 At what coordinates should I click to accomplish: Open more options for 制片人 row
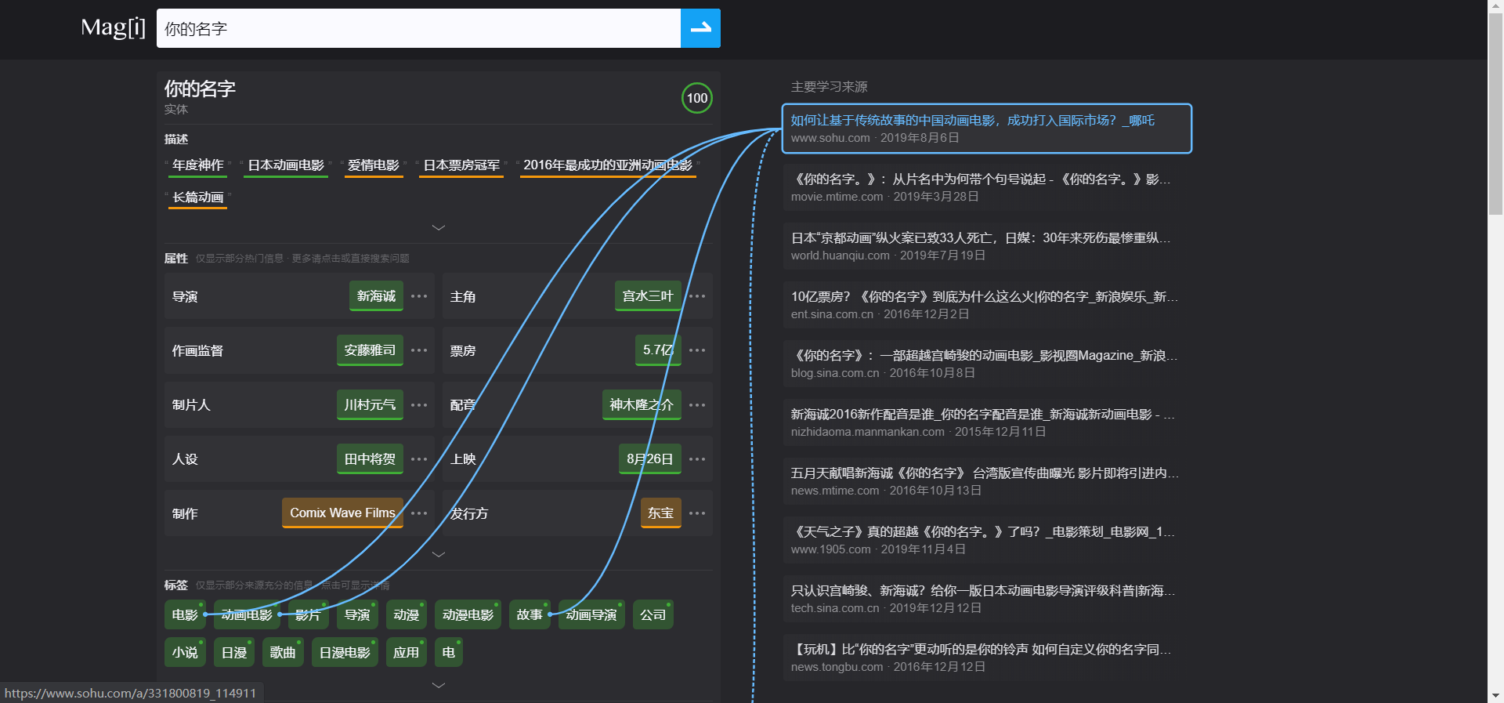(419, 405)
